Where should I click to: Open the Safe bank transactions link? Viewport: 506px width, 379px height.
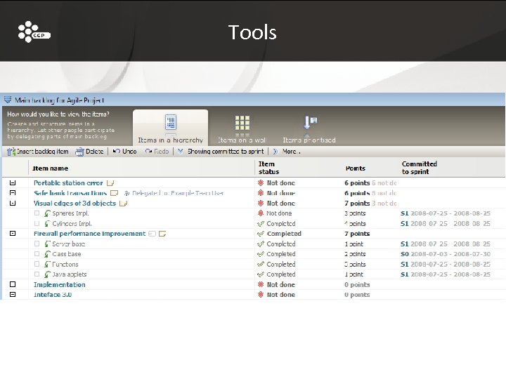tap(70, 193)
